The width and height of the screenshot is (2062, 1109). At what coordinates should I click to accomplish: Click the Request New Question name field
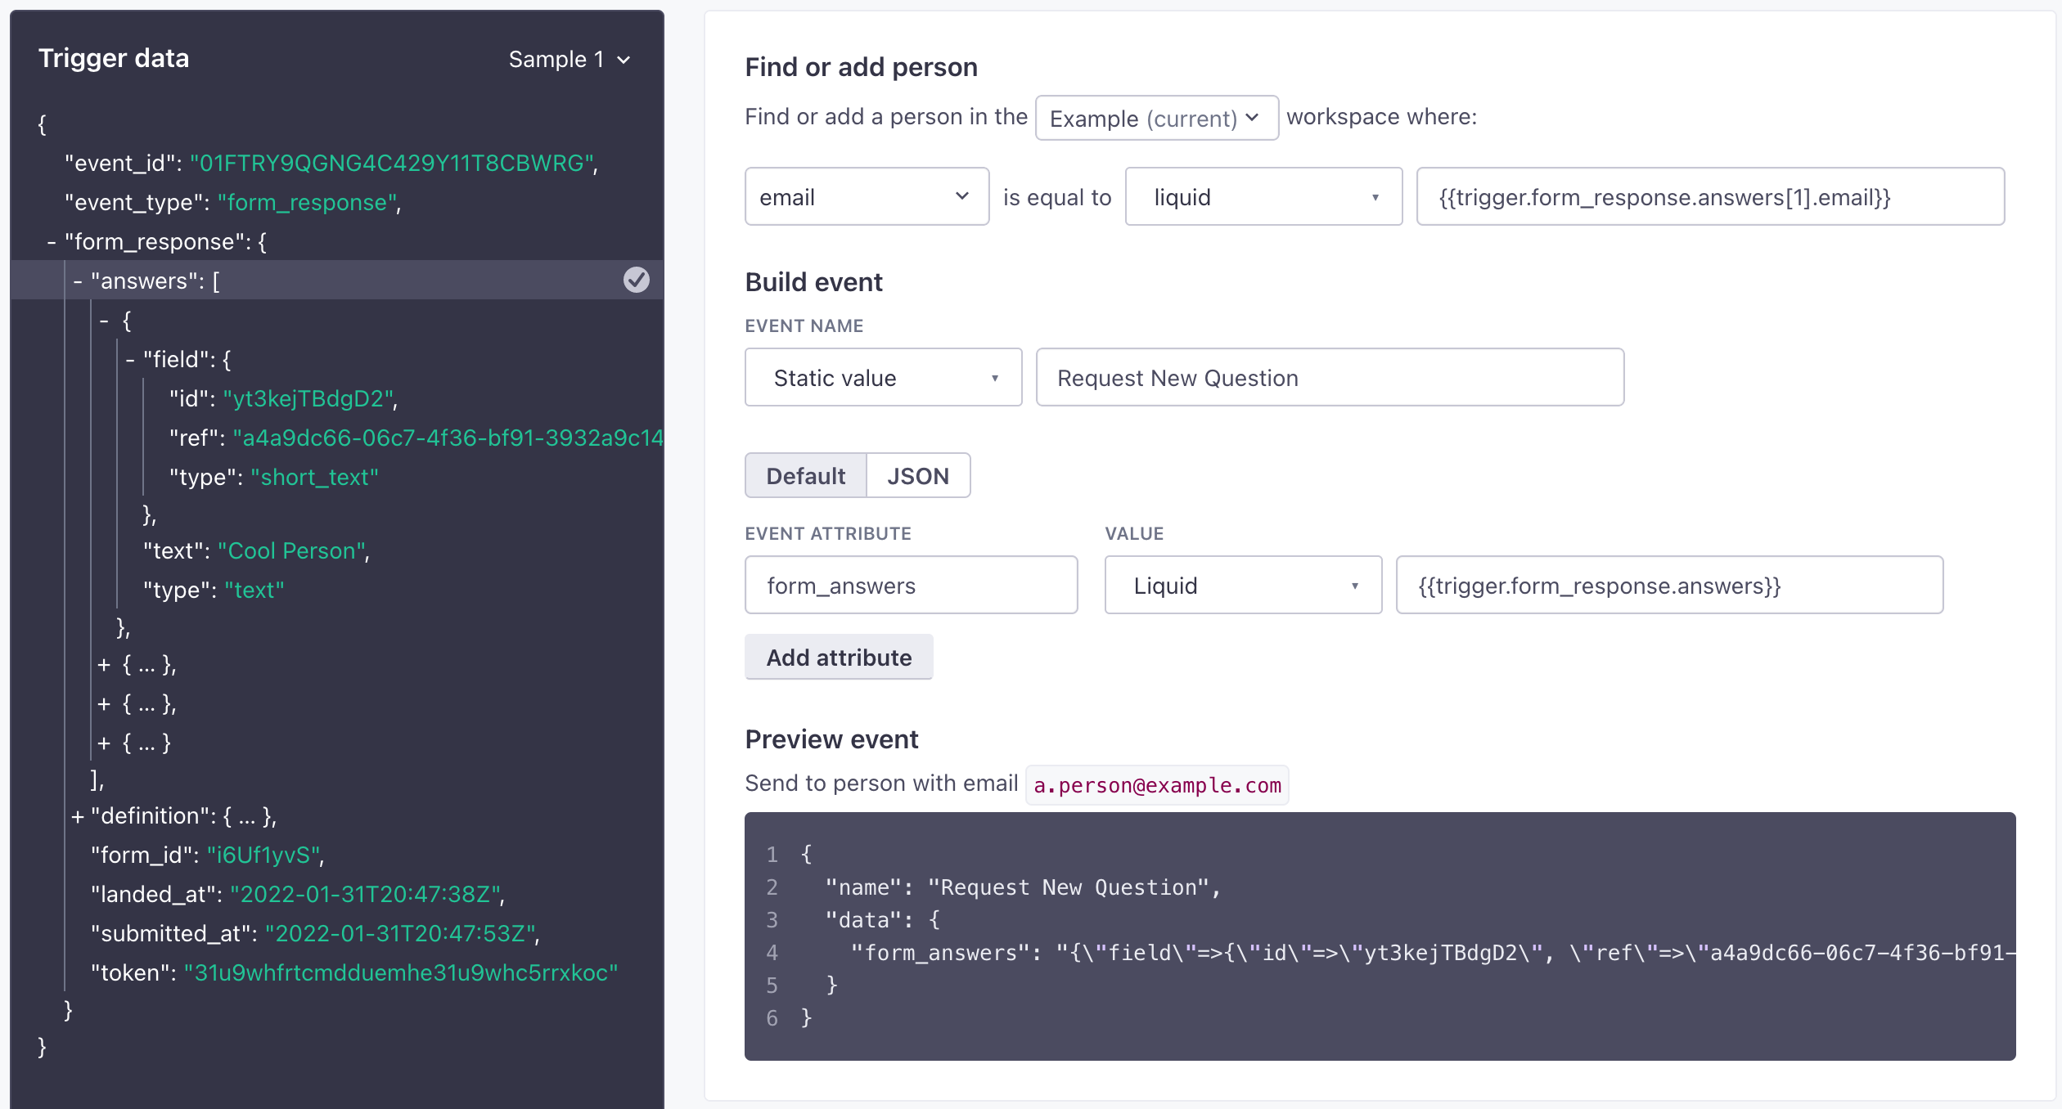pyautogui.click(x=1329, y=378)
